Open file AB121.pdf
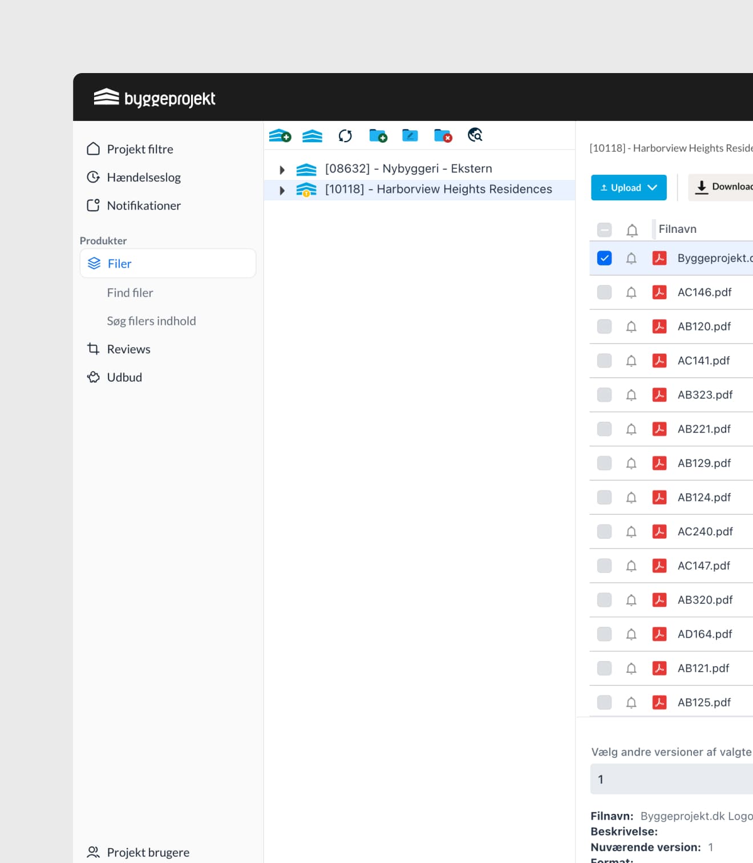753x863 pixels. (703, 668)
